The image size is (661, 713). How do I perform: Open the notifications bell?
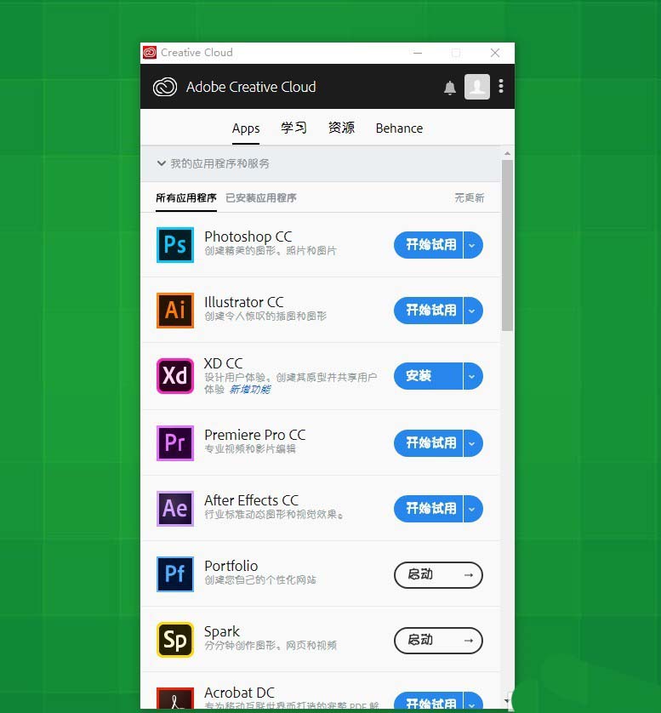point(450,88)
